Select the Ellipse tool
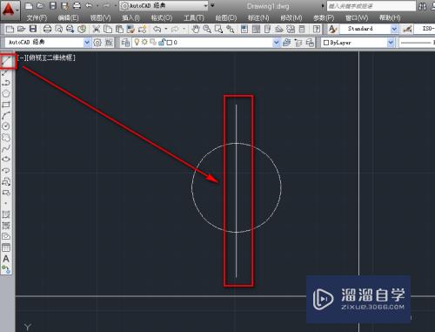435x332 pixels. (x=6, y=159)
